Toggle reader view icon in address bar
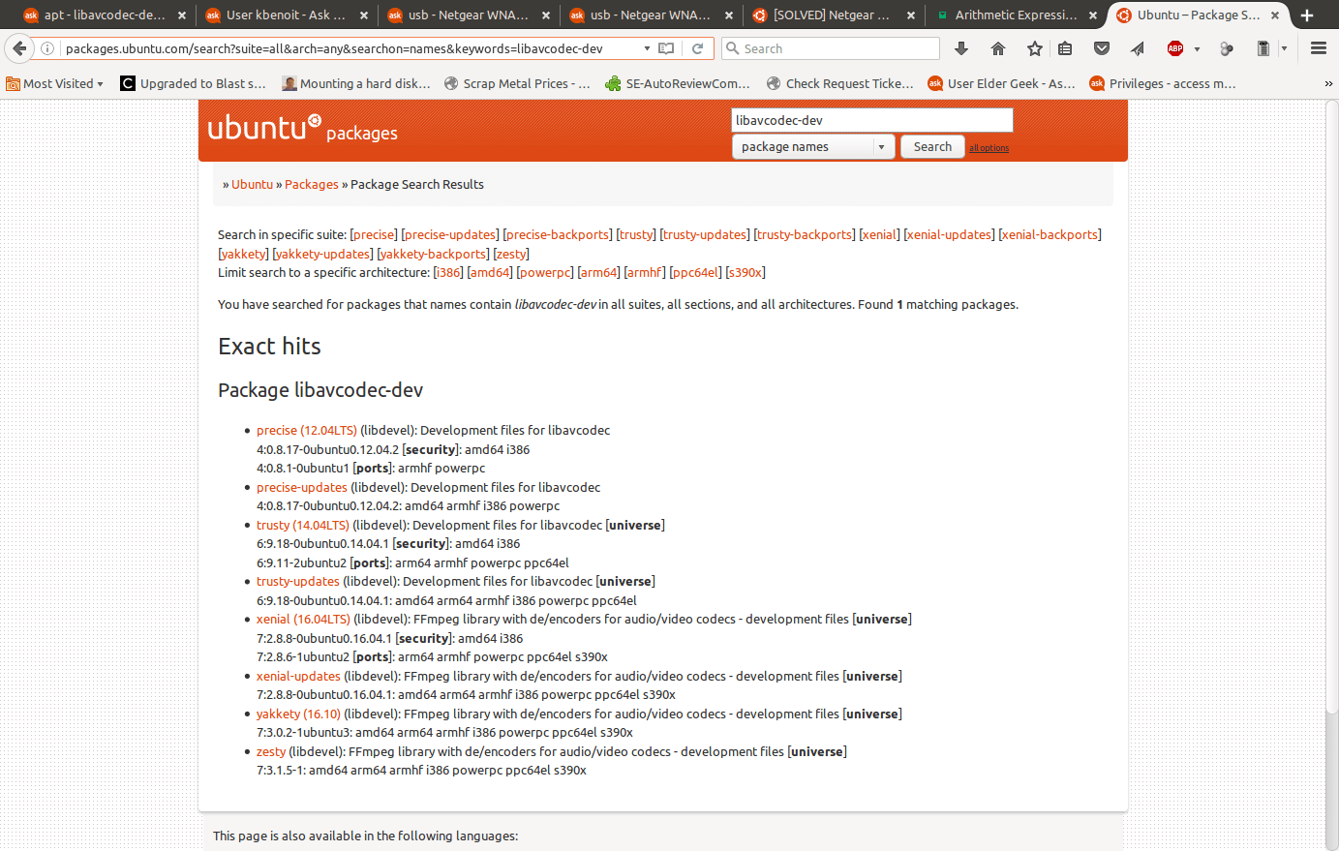 pos(666,48)
